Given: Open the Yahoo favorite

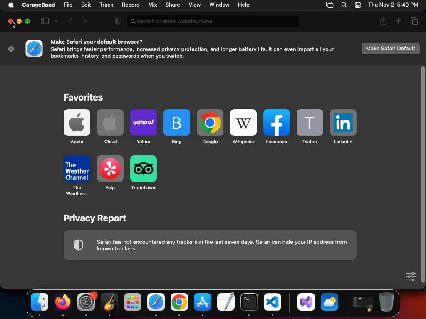Looking at the screenshot, I should pos(144,123).
